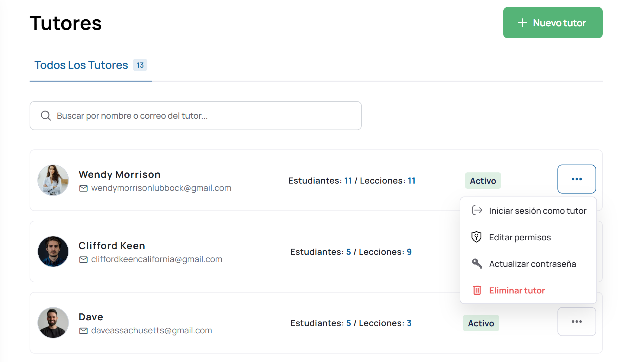The height and width of the screenshot is (362, 636).
Task: Click the envelope icon next to Clifford's email
Action: [x=83, y=260]
